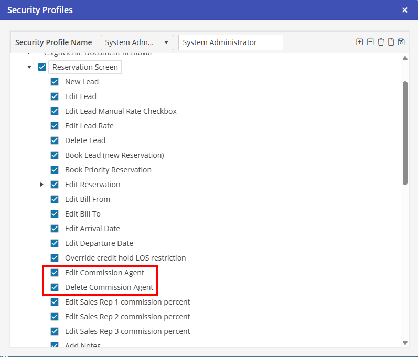The height and width of the screenshot is (357, 418).
Task: Collapse the Reservation Screen tree node
Action: 29,67
